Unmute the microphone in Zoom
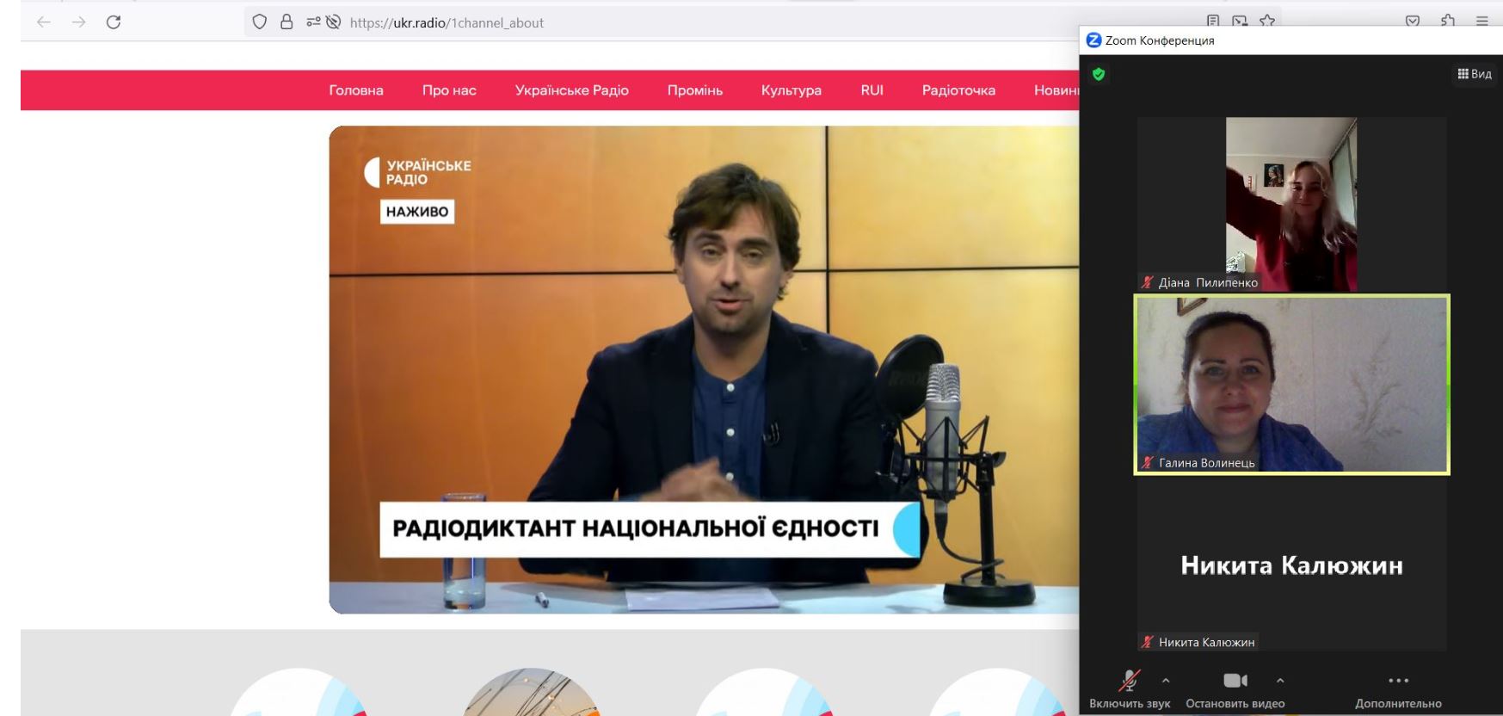The height and width of the screenshot is (716, 1503). click(x=1129, y=682)
